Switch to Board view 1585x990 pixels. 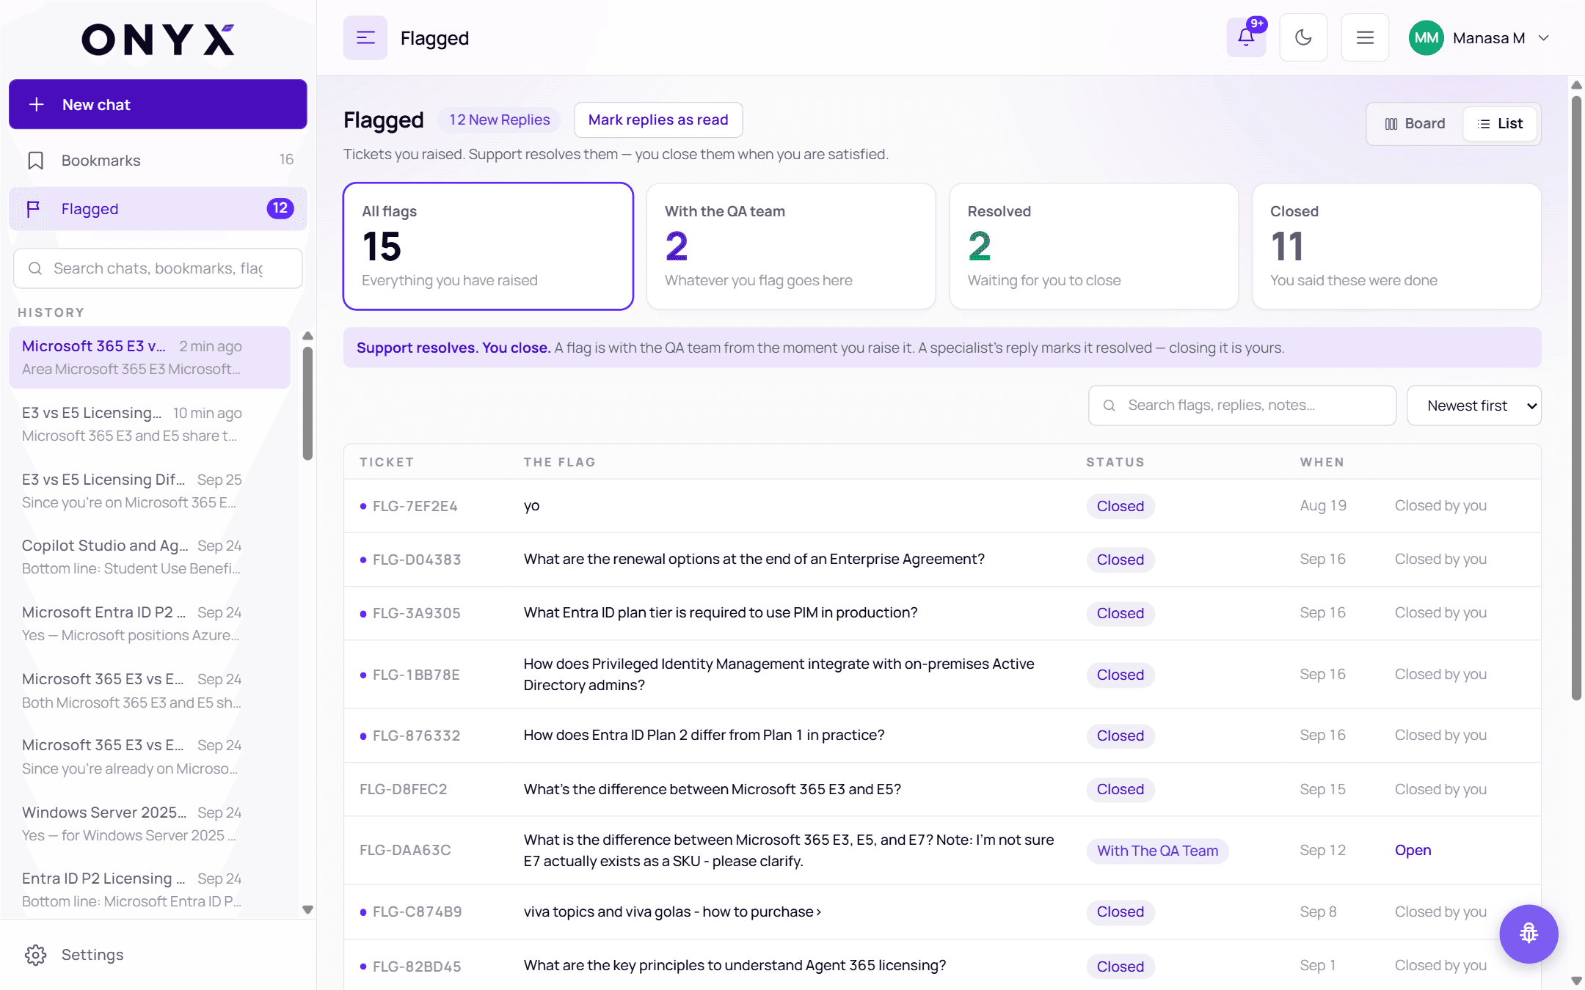1415,123
